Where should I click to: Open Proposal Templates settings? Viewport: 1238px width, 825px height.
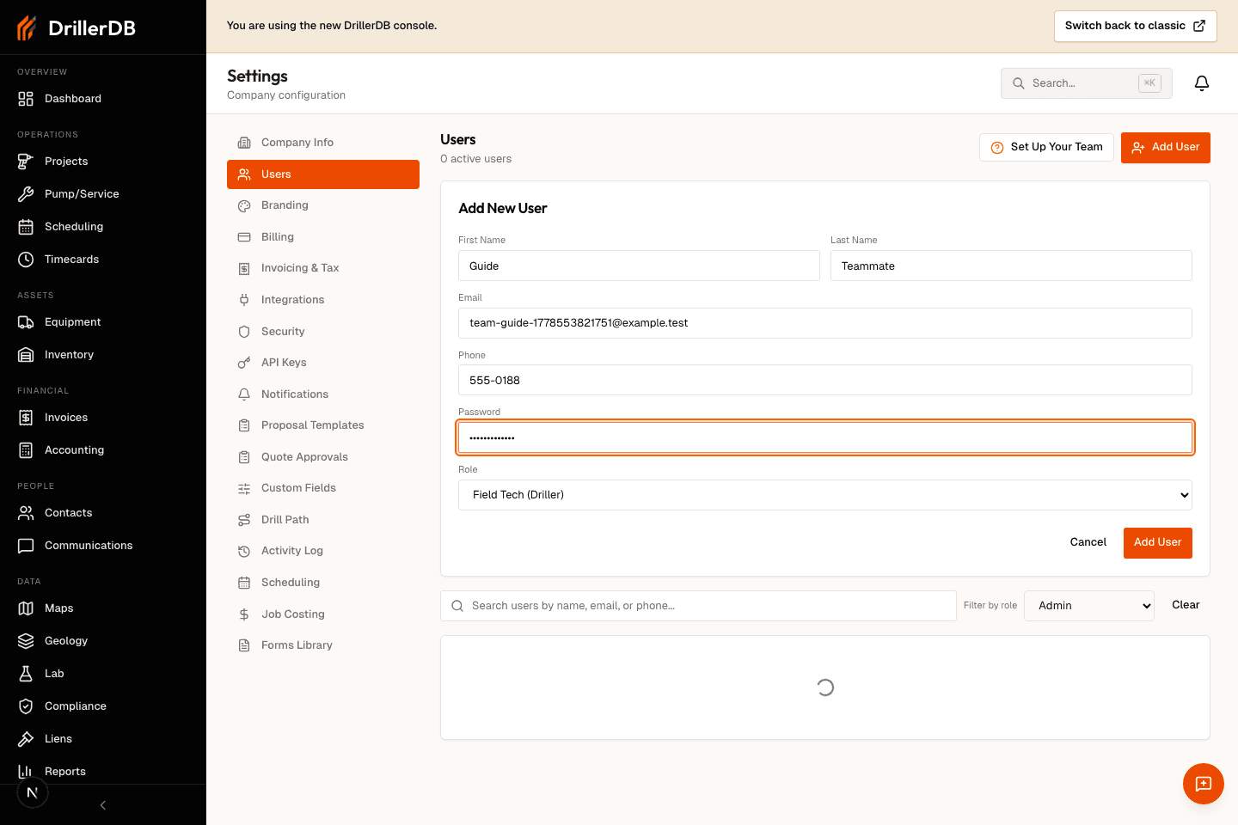point(323,425)
